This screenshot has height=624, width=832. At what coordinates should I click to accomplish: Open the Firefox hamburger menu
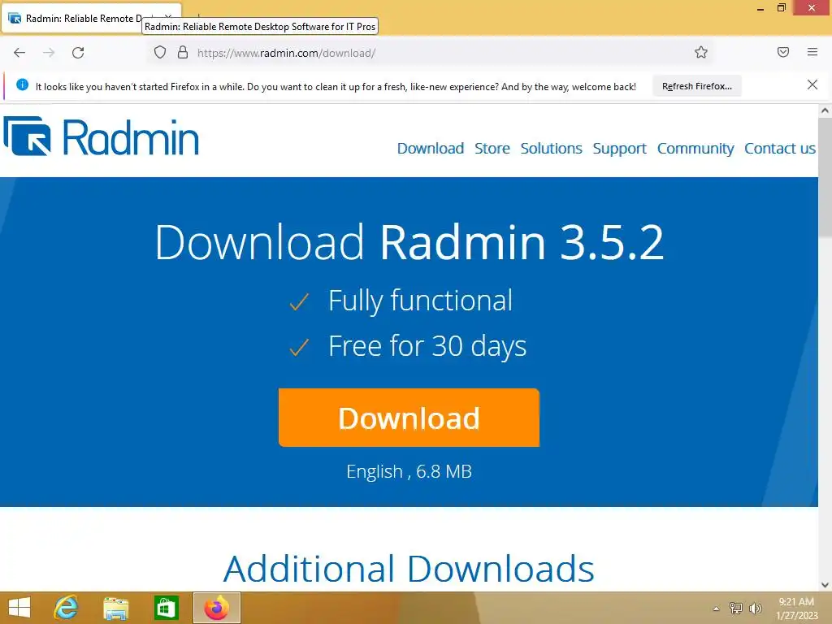point(812,52)
